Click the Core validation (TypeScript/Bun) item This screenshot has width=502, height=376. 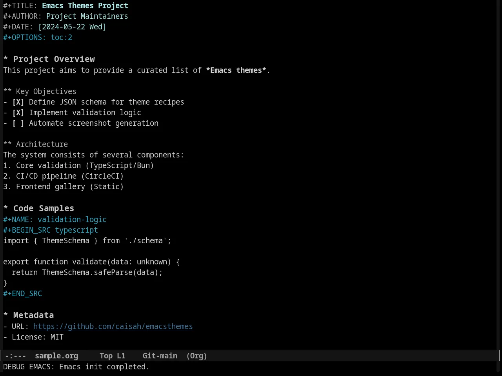[x=78, y=166]
